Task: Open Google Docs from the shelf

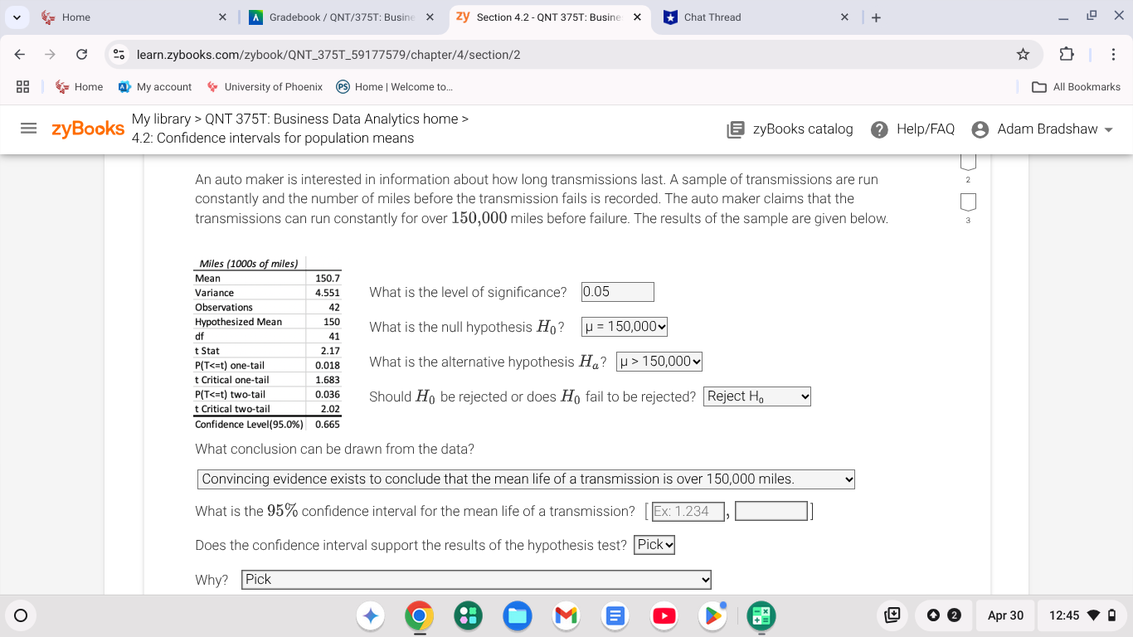Action: (x=615, y=615)
